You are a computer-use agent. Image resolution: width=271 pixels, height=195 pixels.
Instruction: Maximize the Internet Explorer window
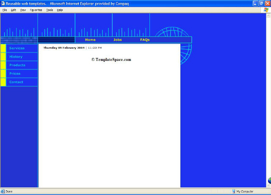click(x=261, y=3)
